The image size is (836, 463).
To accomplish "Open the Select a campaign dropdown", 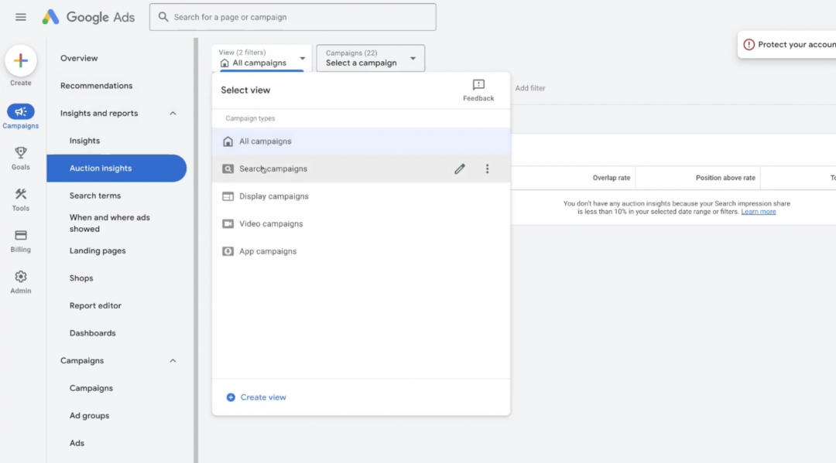I will pyautogui.click(x=371, y=58).
